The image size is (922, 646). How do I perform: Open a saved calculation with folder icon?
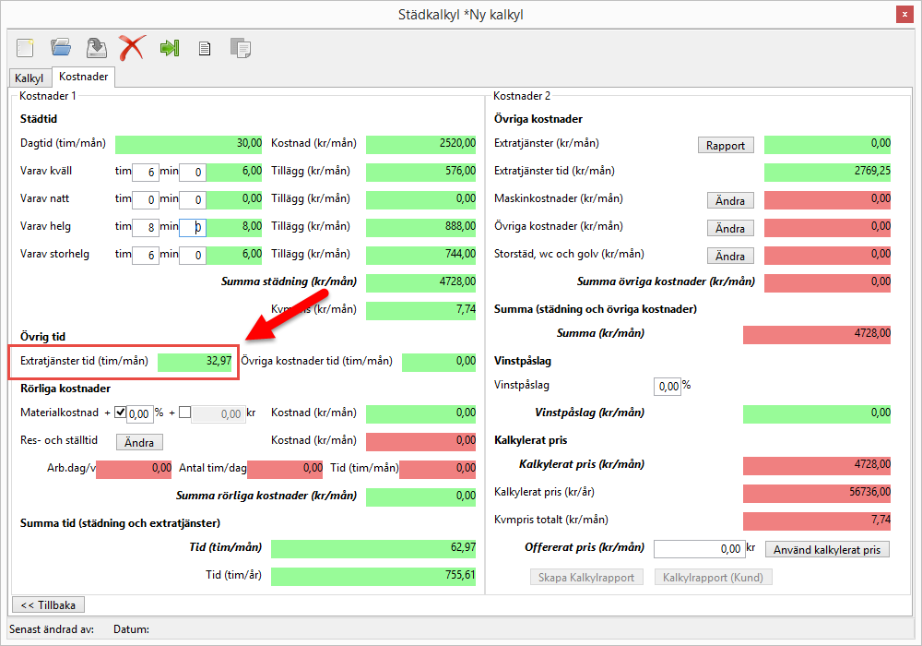click(61, 47)
